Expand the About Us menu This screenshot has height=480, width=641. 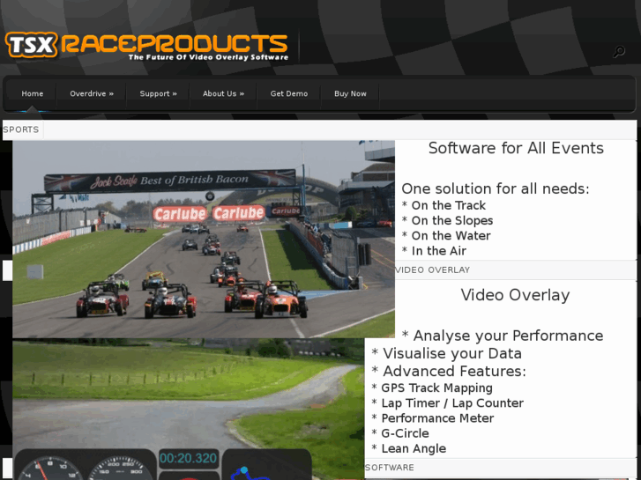tap(223, 93)
